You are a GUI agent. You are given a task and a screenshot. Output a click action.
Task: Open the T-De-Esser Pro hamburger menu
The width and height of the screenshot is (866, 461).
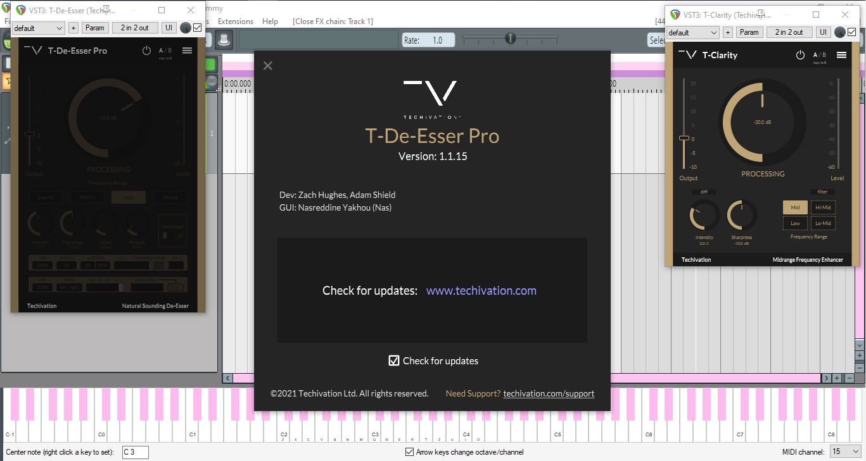(187, 51)
